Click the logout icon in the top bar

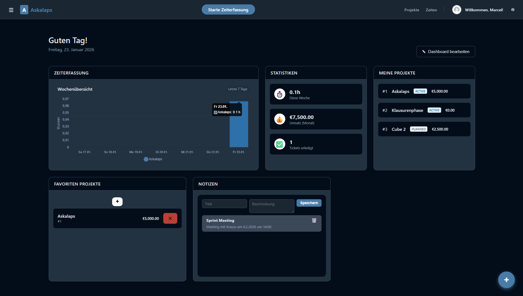coord(513,10)
